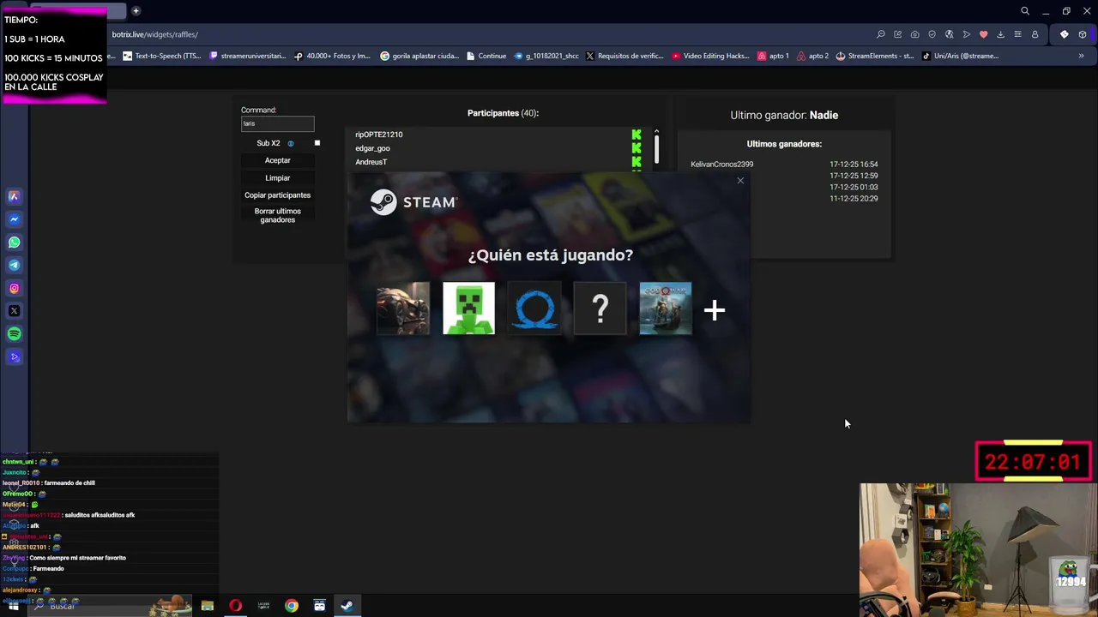
Task: Click Borrar ultimos ganadores button
Action: pyautogui.click(x=278, y=215)
